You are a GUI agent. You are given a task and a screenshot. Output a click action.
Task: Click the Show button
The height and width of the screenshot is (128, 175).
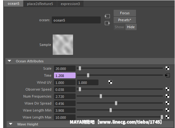(x=119, y=27)
